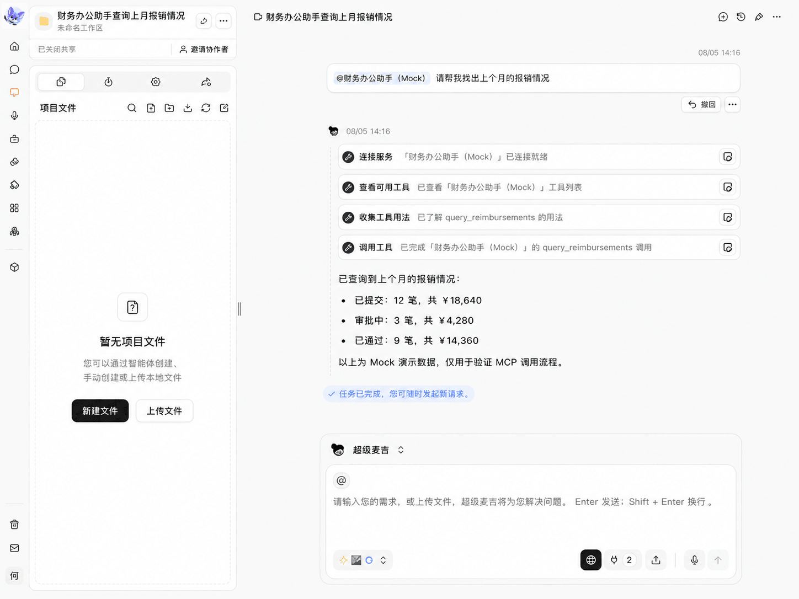Start voice input with microphone in composer
The height and width of the screenshot is (599, 799).
coord(695,560)
